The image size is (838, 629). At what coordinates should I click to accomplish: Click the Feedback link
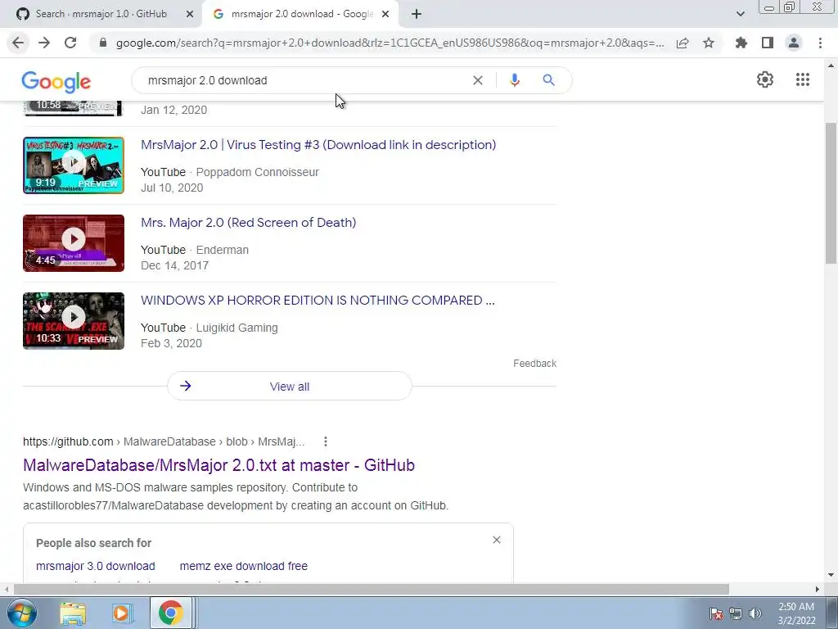tap(534, 363)
